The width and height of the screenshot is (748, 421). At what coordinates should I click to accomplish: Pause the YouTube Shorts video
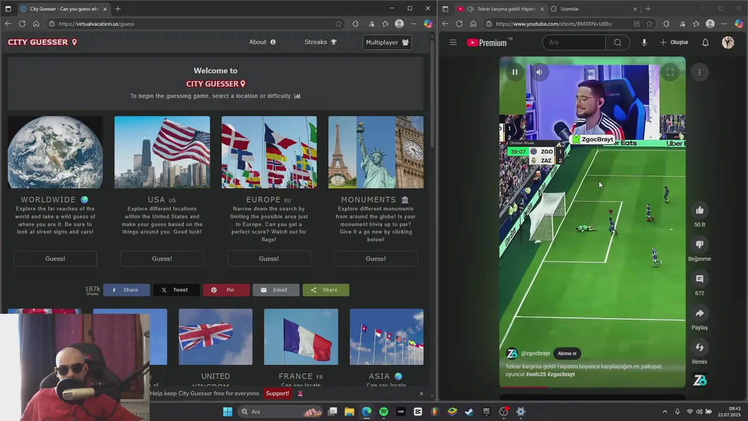pyautogui.click(x=515, y=73)
